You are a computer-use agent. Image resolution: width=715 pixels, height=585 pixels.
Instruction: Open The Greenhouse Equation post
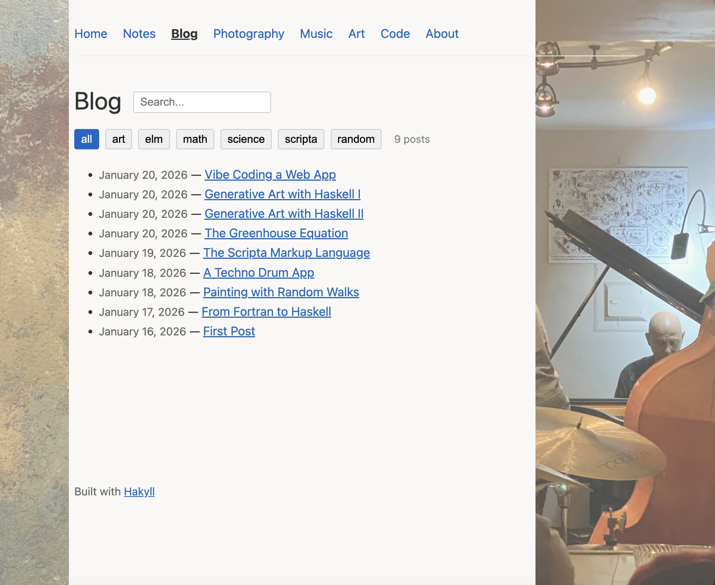pos(276,233)
